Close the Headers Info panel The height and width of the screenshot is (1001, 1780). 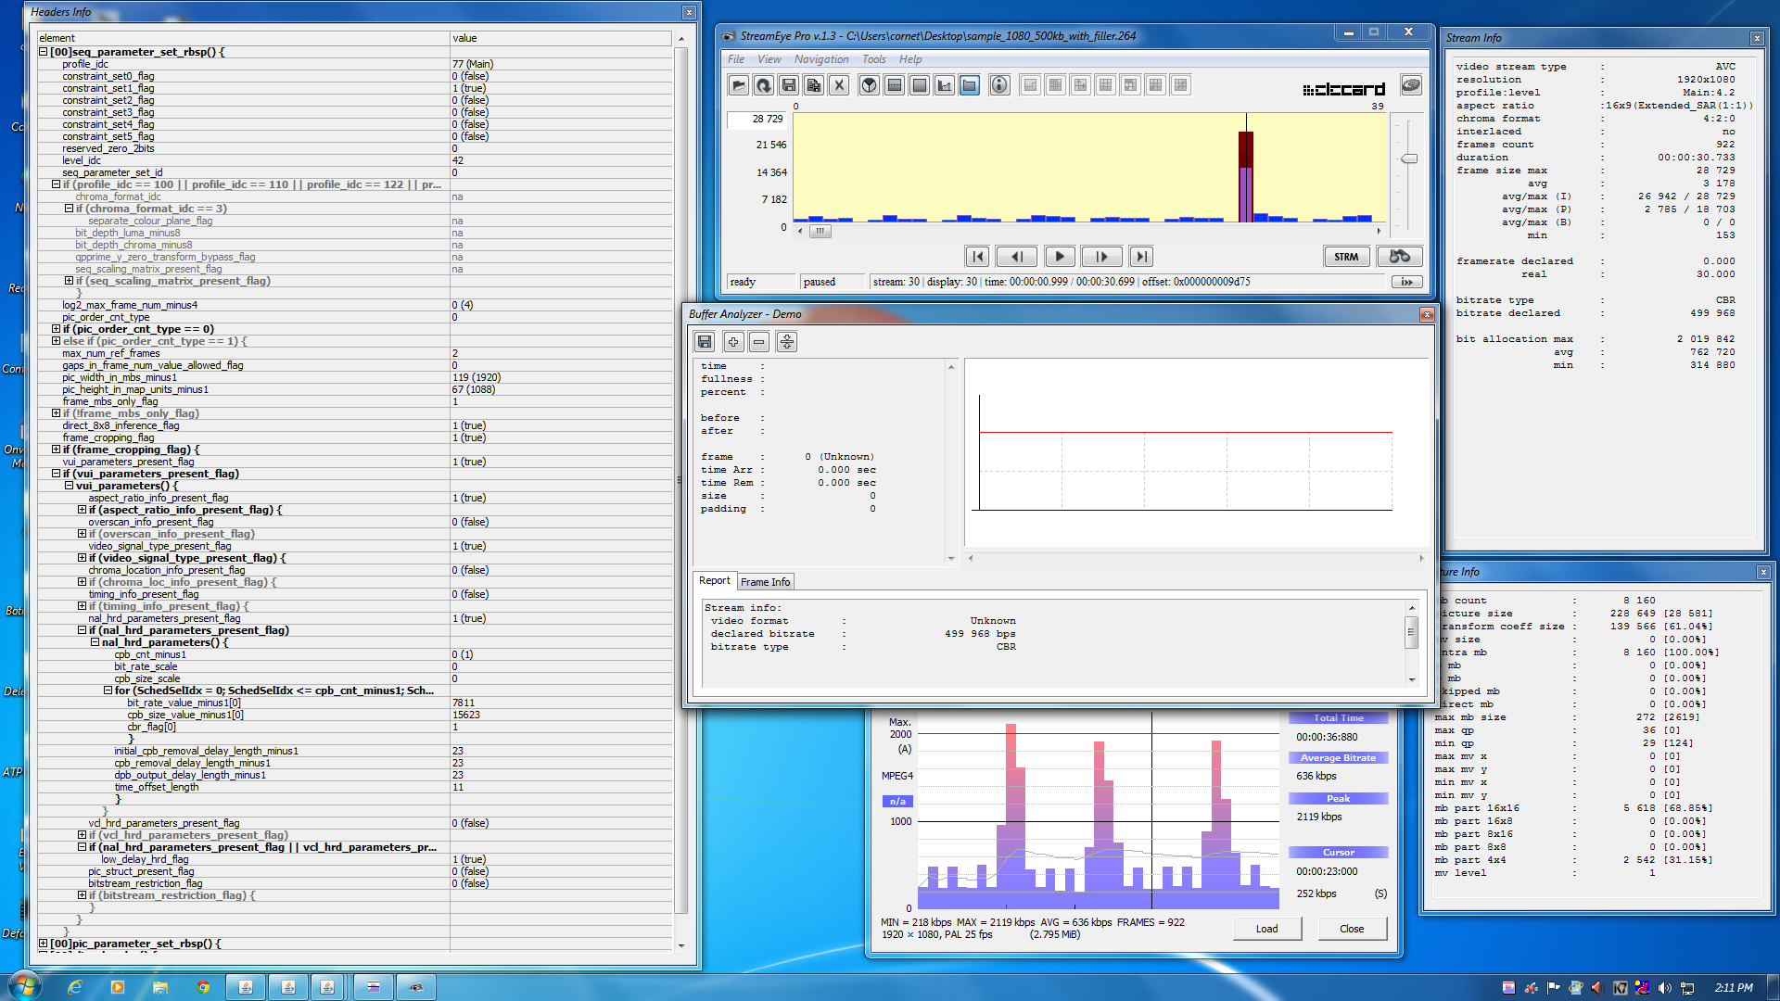689,12
